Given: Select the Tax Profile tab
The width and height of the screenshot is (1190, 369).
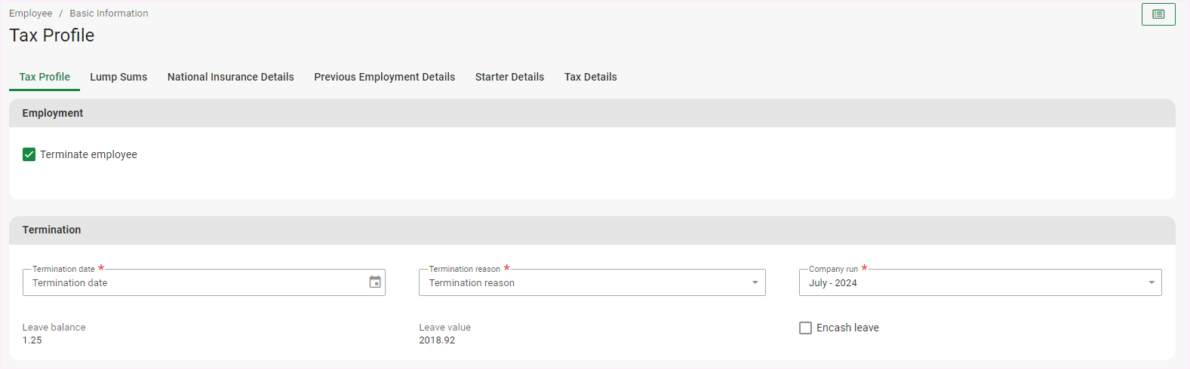Looking at the screenshot, I should pos(45,77).
